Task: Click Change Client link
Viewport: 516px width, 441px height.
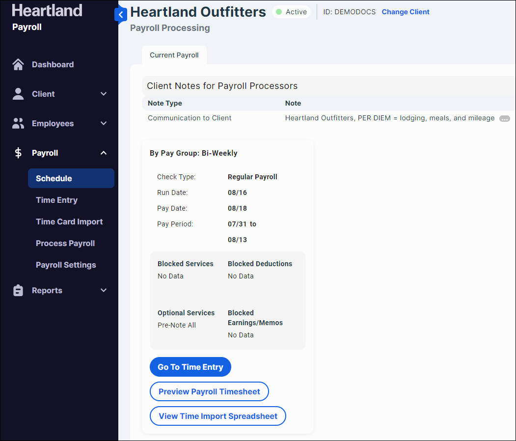Action: (406, 12)
